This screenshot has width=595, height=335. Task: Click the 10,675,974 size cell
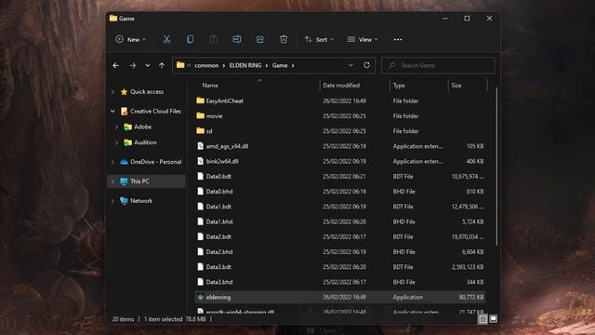click(x=467, y=176)
